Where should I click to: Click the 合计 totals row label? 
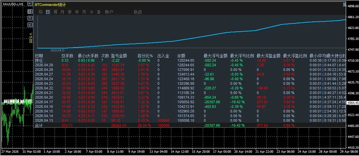point(39,125)
